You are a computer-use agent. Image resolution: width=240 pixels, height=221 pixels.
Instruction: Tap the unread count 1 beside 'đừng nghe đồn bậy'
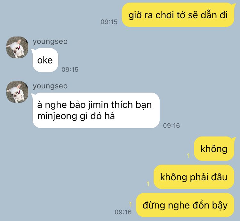coord(131,204)
